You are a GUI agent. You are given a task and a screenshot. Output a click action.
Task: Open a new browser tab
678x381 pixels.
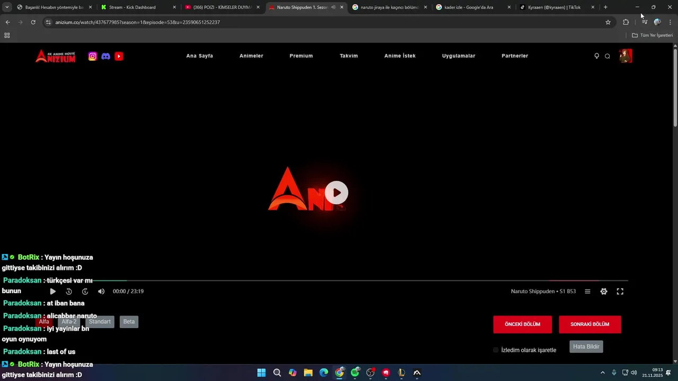pyautogui.click(x=605, y=7)
